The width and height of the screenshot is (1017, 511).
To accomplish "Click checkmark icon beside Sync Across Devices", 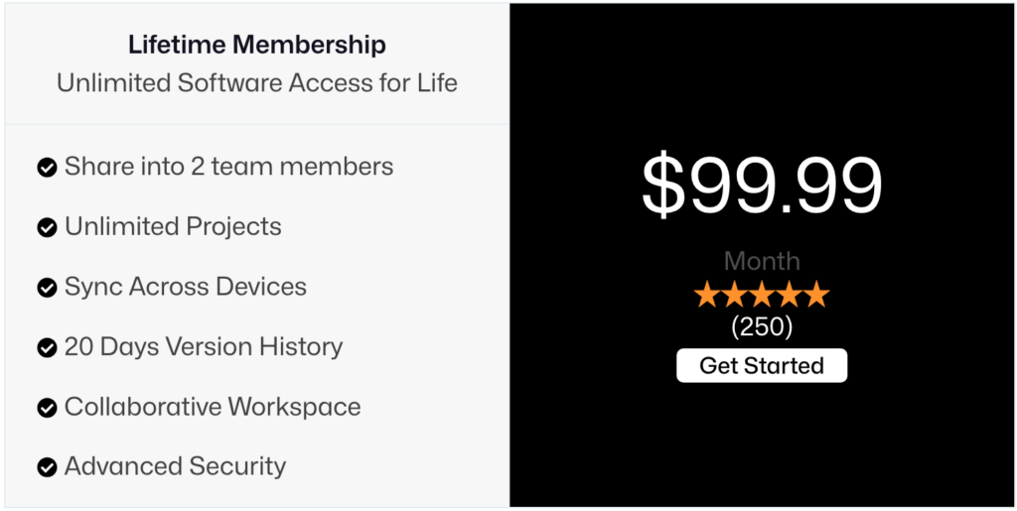I will click(x=46, y=288).
